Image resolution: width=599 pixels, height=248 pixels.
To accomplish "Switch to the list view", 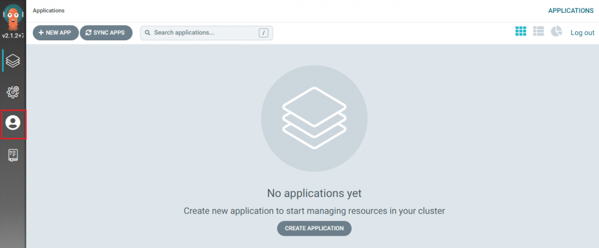I will 538,32.
